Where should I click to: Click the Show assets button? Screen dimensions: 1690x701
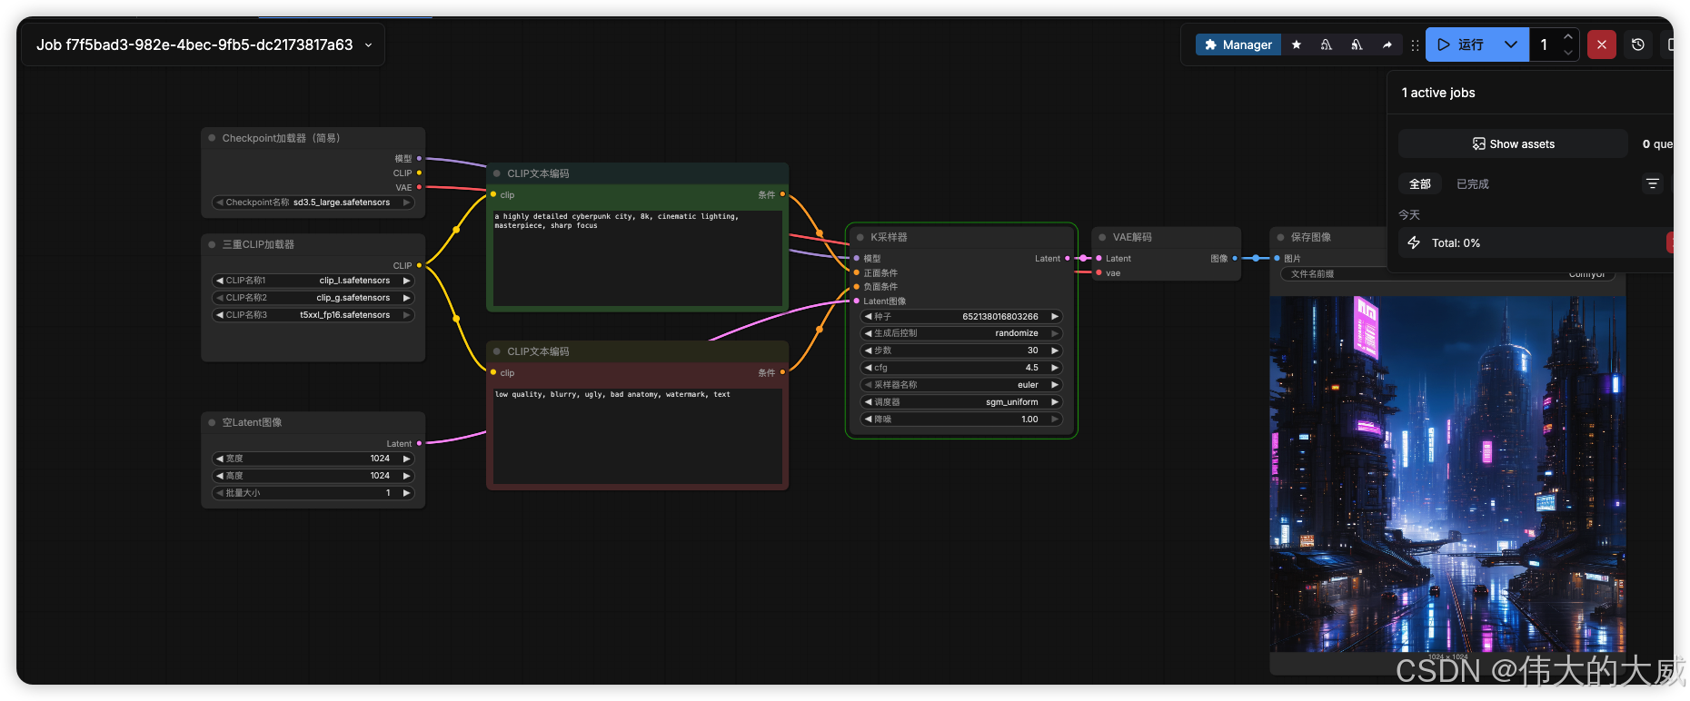[x=1513, y=144]
